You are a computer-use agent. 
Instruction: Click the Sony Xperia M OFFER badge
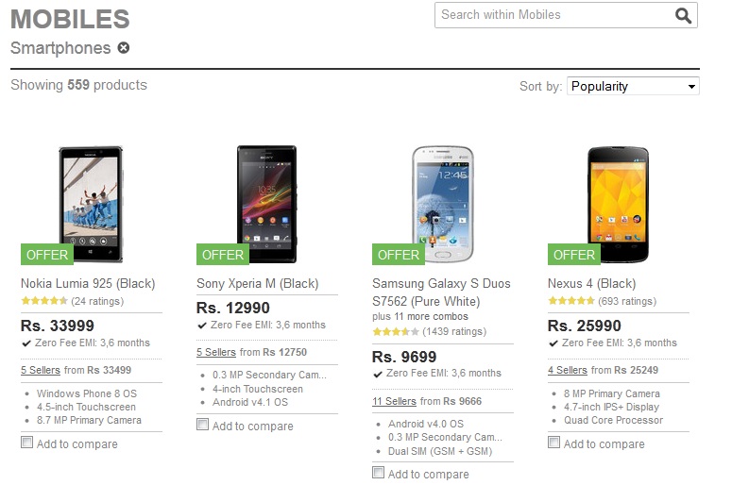point(223,255)
